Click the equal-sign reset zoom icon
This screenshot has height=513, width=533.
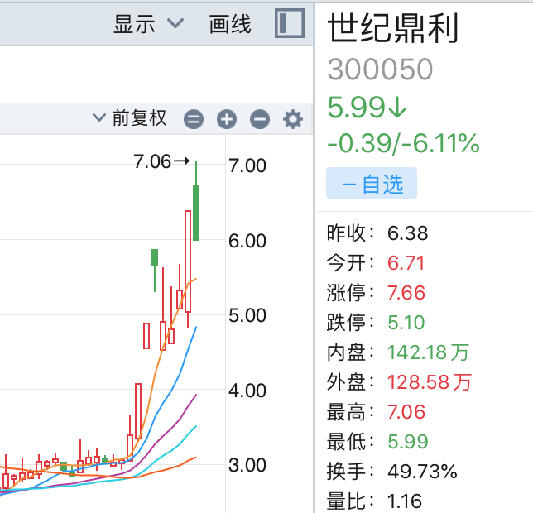[x=194, y=119]
